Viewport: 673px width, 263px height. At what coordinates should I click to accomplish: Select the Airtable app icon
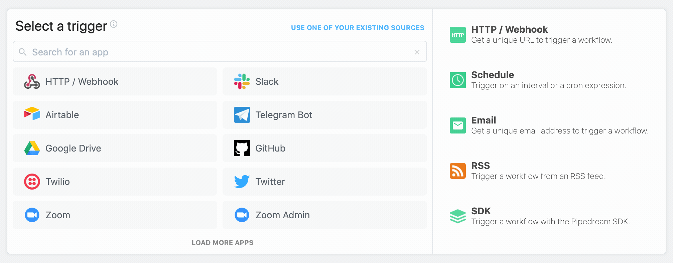[x=32, y=115]
